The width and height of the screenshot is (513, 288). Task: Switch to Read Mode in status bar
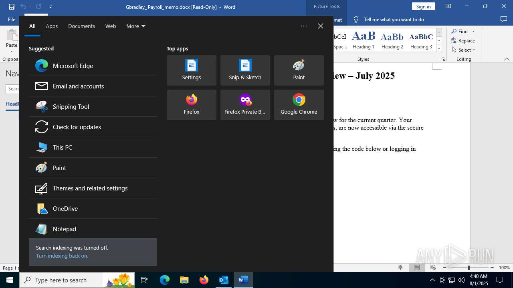[x=400, y=268]
